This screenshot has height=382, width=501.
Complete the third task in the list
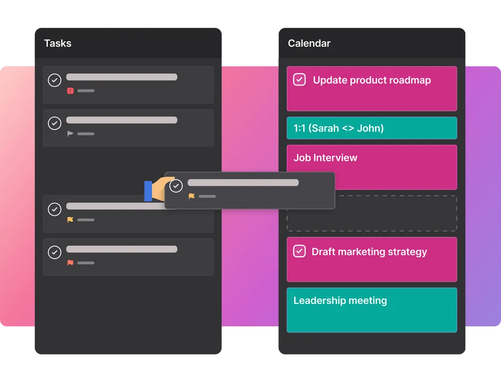55,209
